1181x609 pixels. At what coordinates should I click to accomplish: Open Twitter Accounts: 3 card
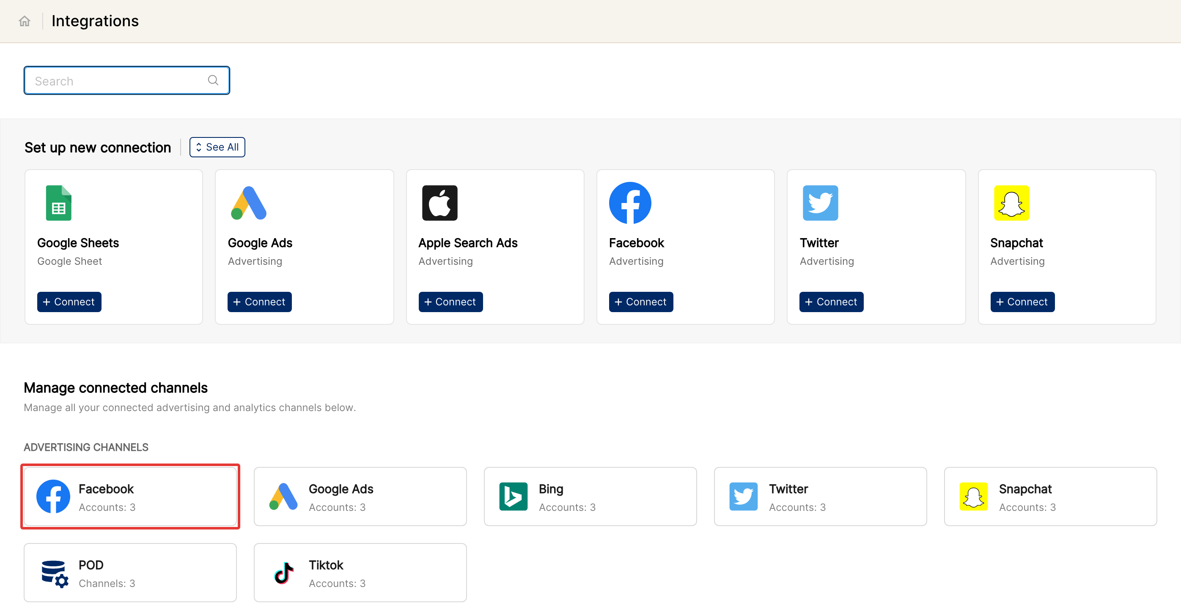(820, 497)
